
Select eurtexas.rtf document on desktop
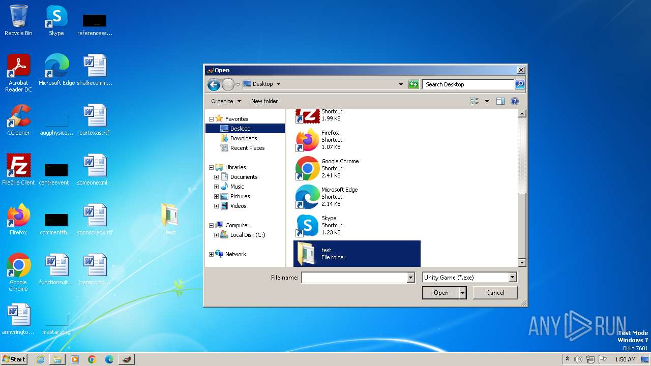[x=95, y=120]
